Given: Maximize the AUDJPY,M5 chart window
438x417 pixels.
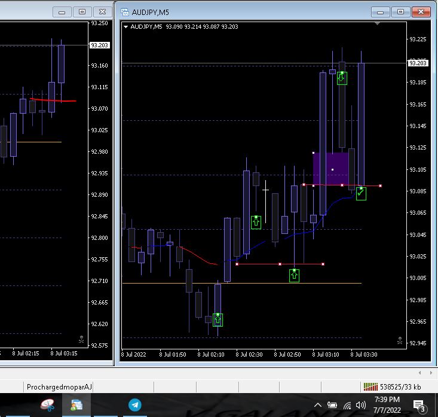Looking at the screenshot, I should (x=401, y=11).
